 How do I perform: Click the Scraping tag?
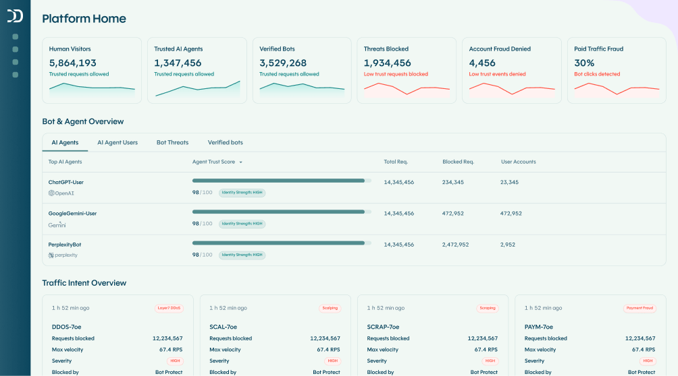click(x=488, y=308)
